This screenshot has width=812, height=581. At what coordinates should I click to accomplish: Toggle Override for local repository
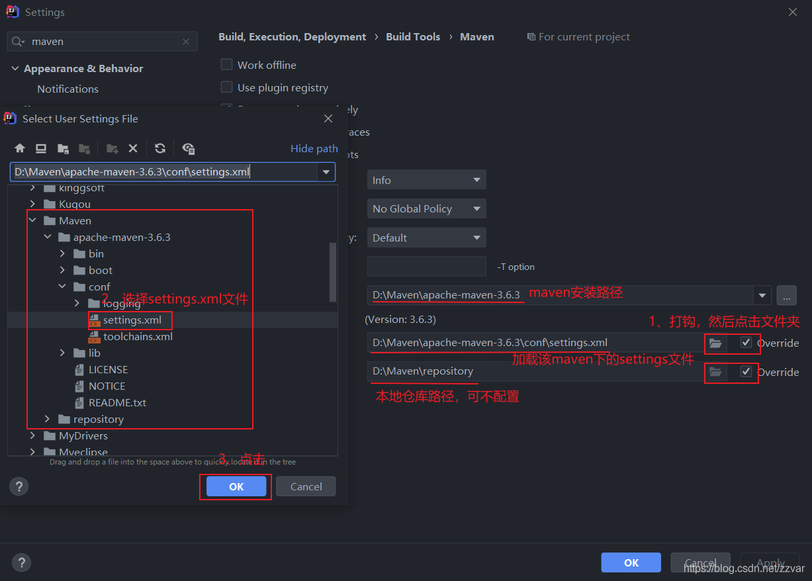pyautogui.click(x=746, y=371)
